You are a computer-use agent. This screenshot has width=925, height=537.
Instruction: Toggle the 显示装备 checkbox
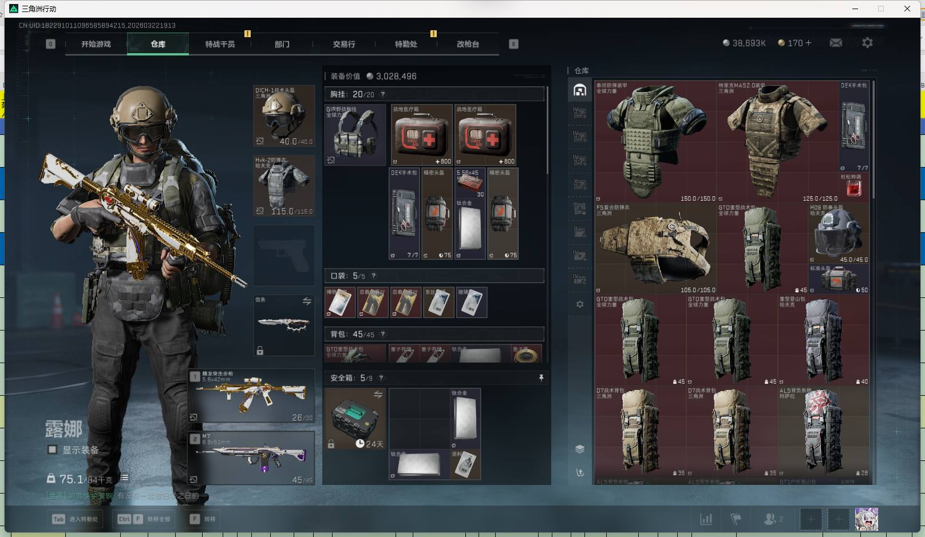(52, 450)
